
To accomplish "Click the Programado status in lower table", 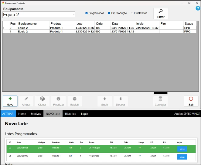I will click(94, 156).
